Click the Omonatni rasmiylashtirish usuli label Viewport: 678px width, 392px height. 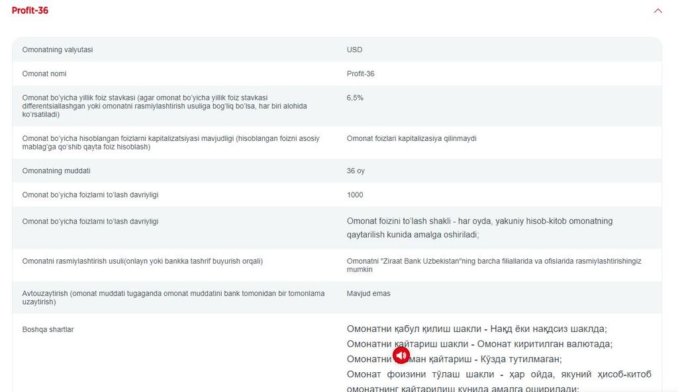(x=142, y=261)
